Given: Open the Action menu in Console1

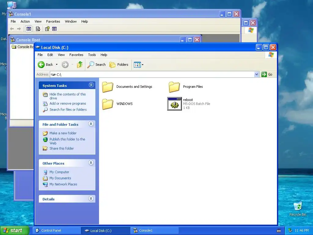Looking at the screenshot, I should [x=25, y=21].
